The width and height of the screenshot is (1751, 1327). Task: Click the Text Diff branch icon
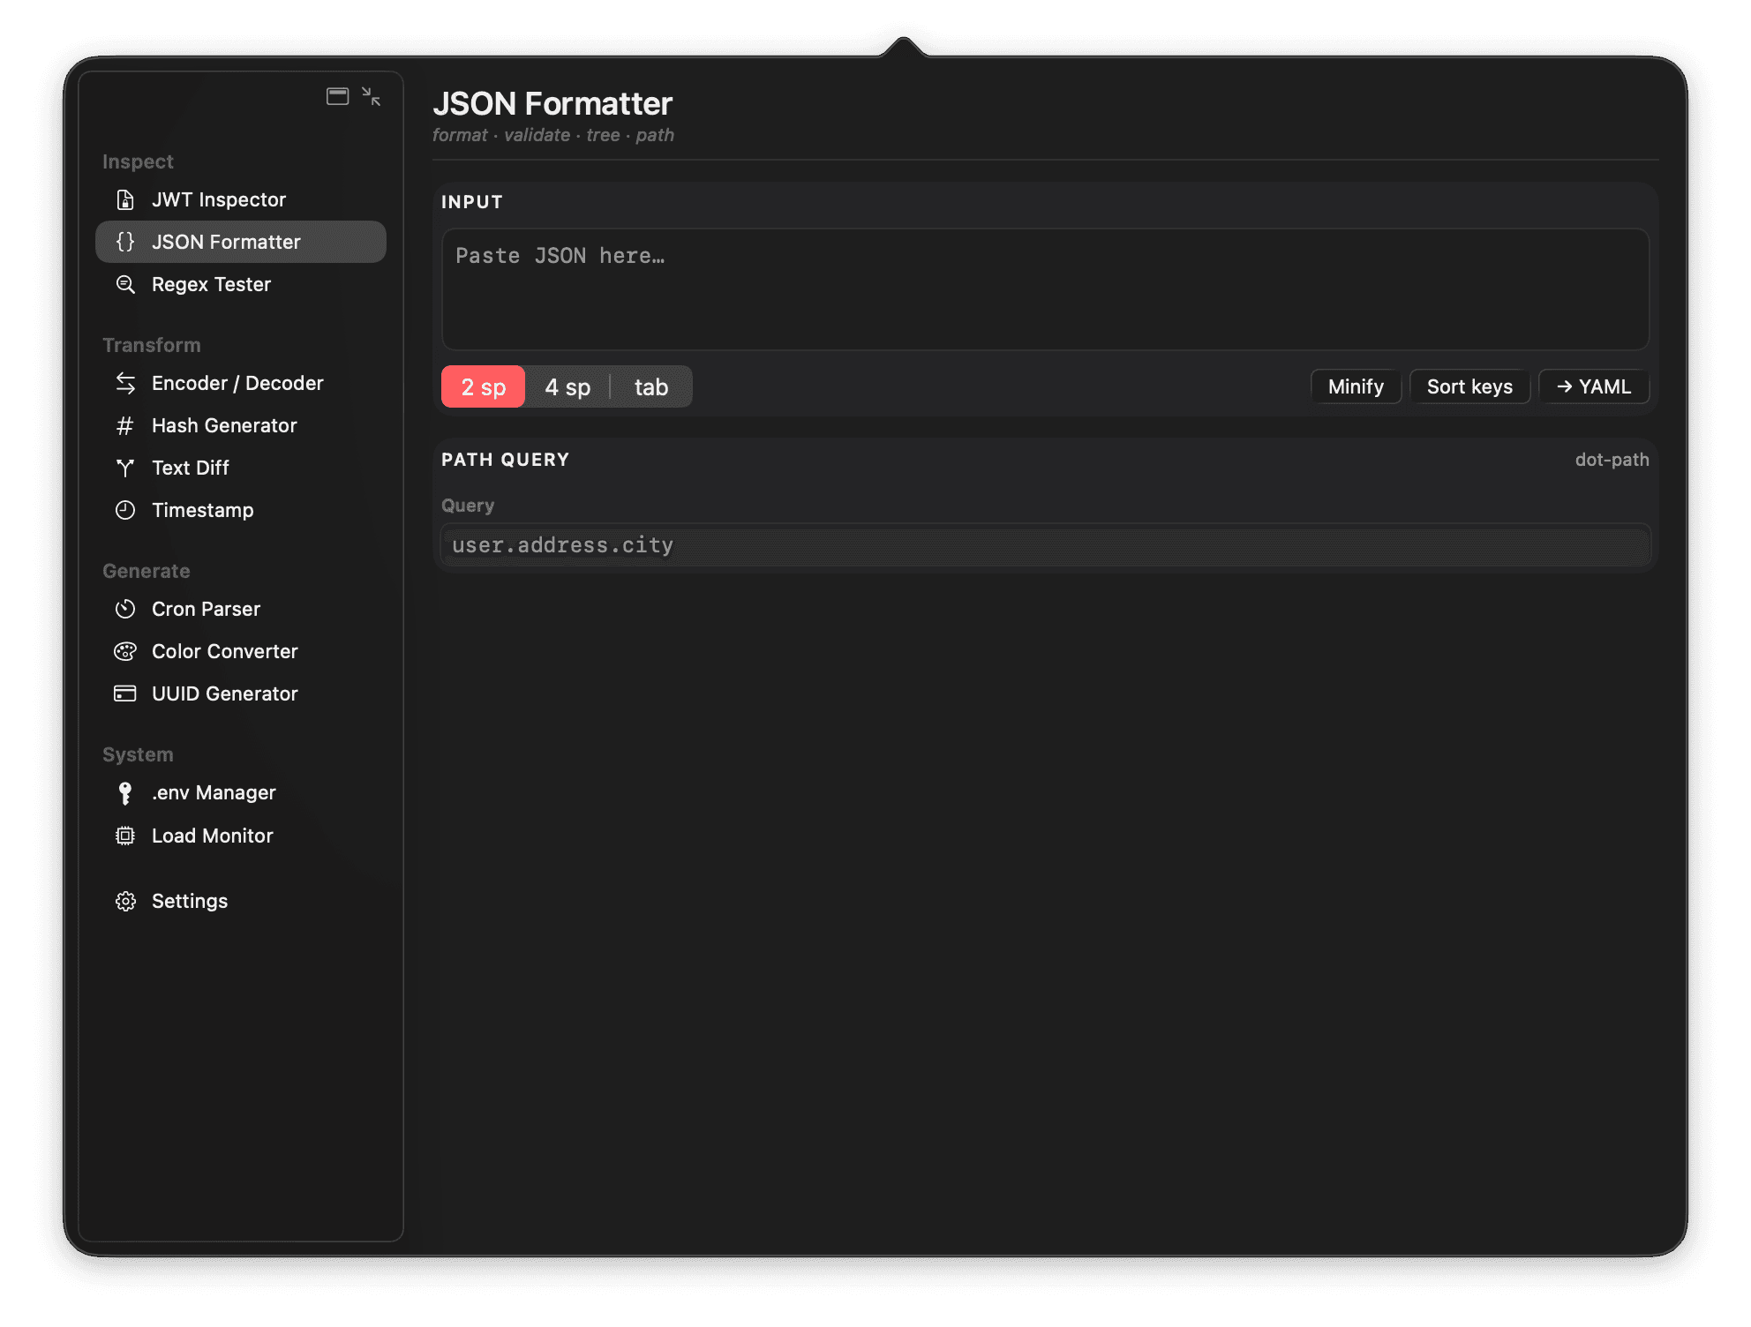(125, 468)
